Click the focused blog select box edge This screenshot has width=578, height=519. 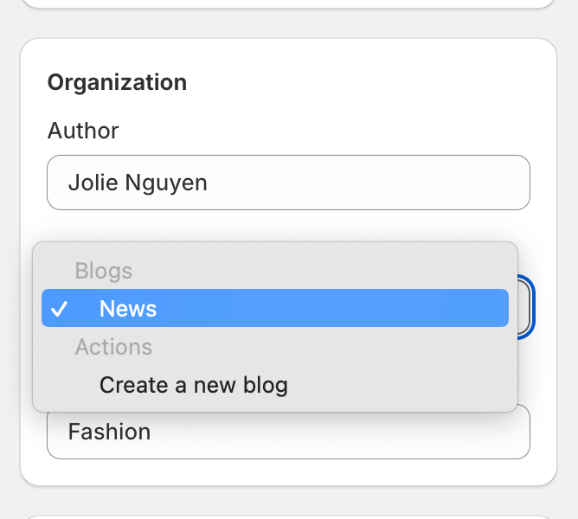526,309
